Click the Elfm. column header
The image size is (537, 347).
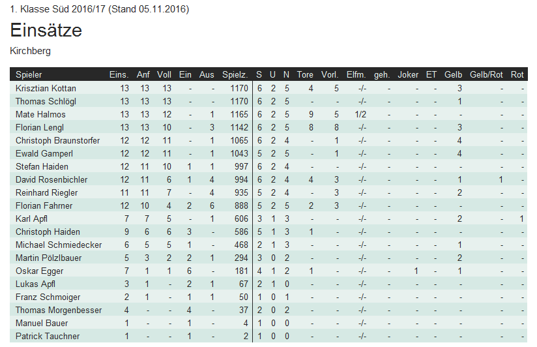[x=356, y=75]
